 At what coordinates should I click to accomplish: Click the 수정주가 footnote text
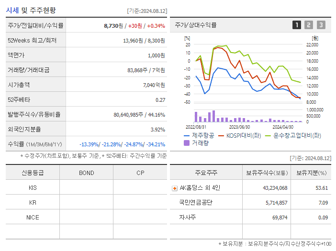tap(93, 156)
